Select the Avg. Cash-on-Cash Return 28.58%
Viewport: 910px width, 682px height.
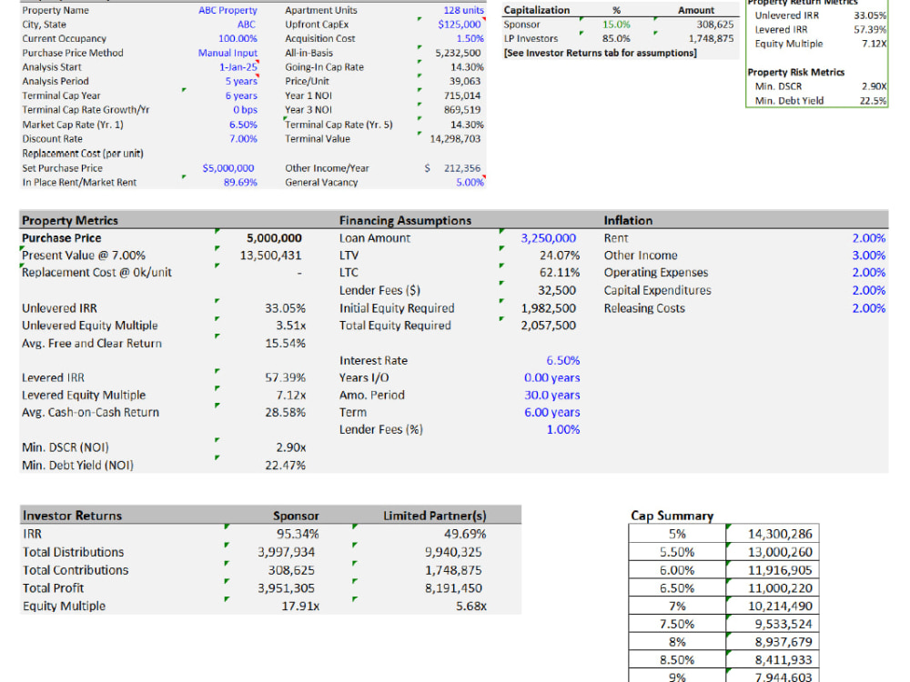285,413
